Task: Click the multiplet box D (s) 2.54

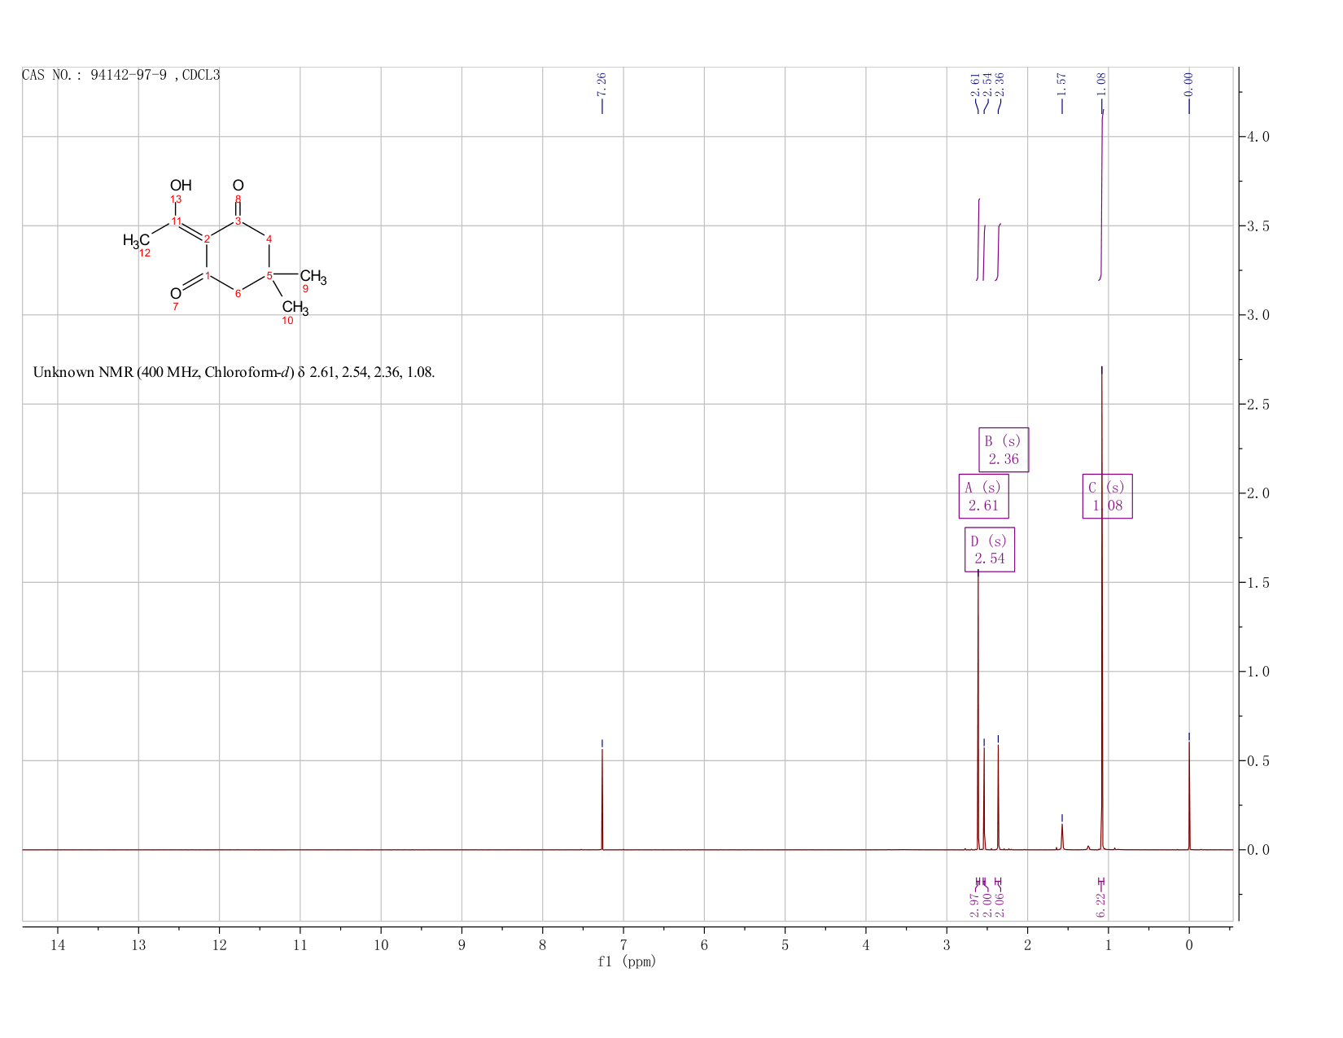Action: pyautogui.click(x=990, y=550)
